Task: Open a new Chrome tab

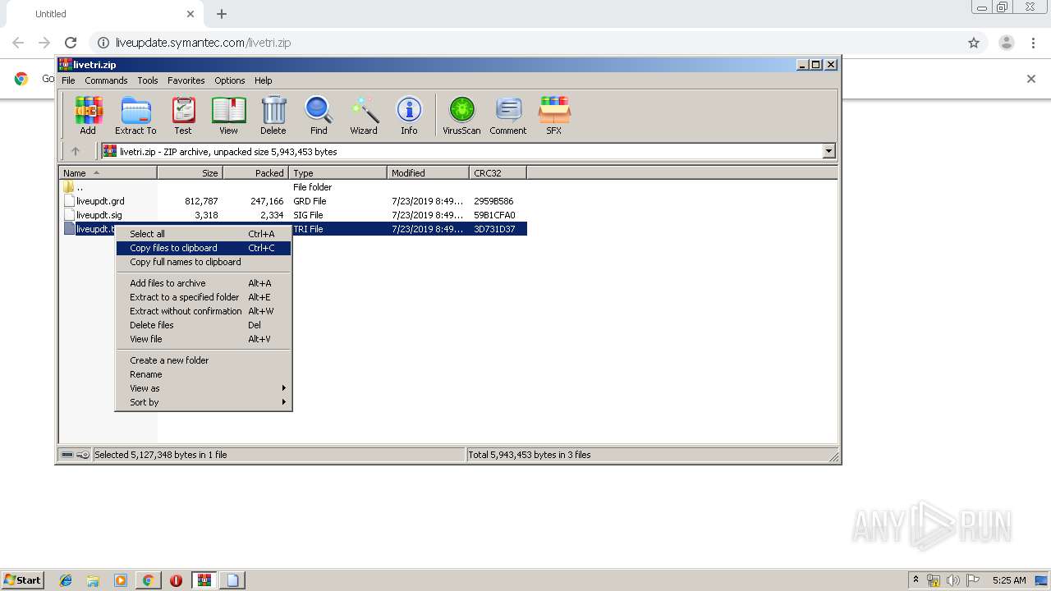Action: (222, 14)
